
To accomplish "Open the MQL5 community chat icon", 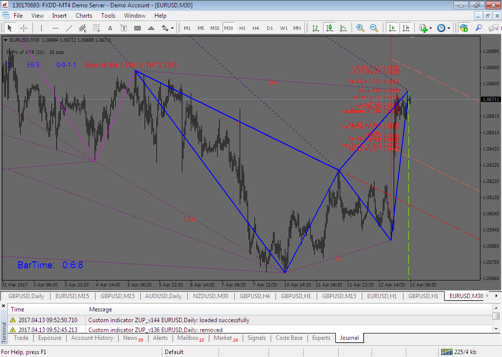I will pyautogui.click(x=493, y=28).
